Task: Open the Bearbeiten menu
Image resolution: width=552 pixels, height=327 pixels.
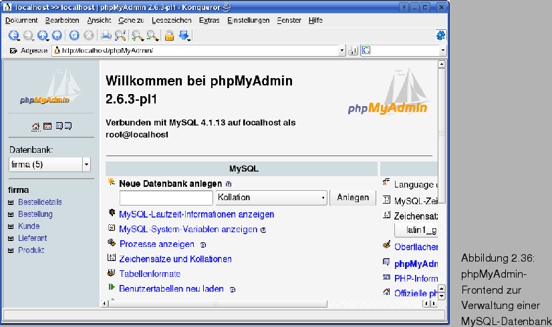Action: (x=62, y=21)
